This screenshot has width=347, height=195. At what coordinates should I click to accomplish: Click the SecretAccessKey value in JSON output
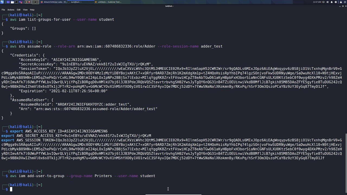click(x=106, y=64)
